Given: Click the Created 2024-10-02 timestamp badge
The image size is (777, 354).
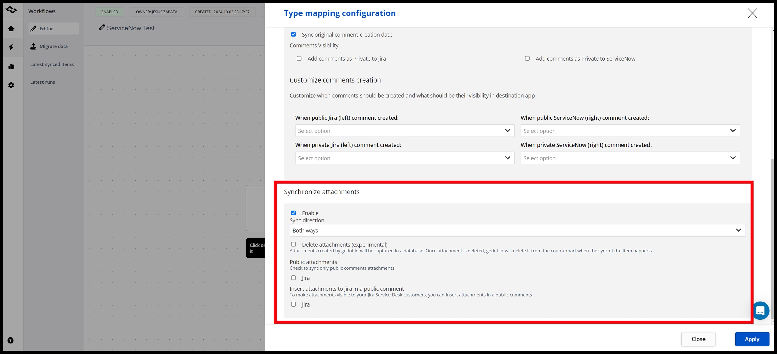Looking at the screenshot, I should [x=222, y=12].
